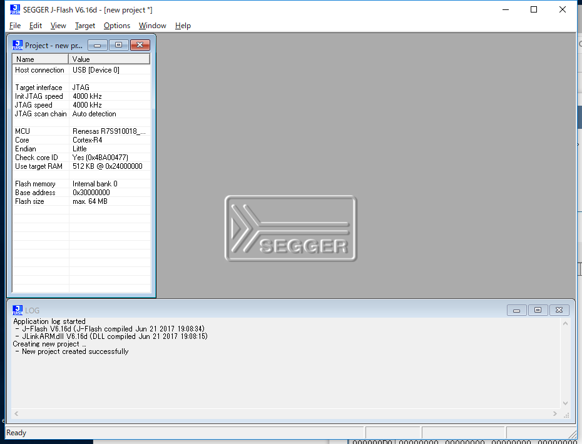The width and height of the screenshot is (582, 444).
Task: Click the Name column header
Action: coord(41,59)
